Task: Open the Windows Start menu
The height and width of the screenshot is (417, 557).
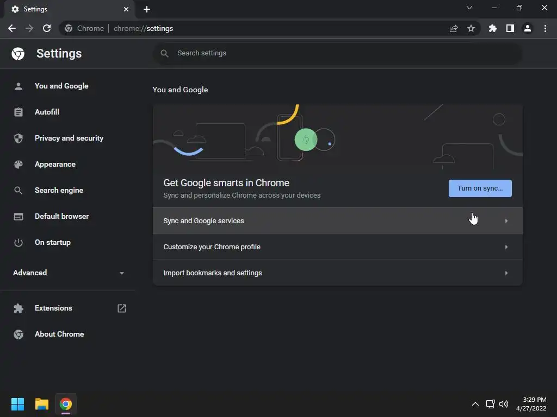Action: 17,404
